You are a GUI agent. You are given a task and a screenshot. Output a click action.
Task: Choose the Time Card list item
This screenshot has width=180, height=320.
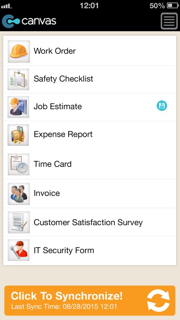click(90, 164)
